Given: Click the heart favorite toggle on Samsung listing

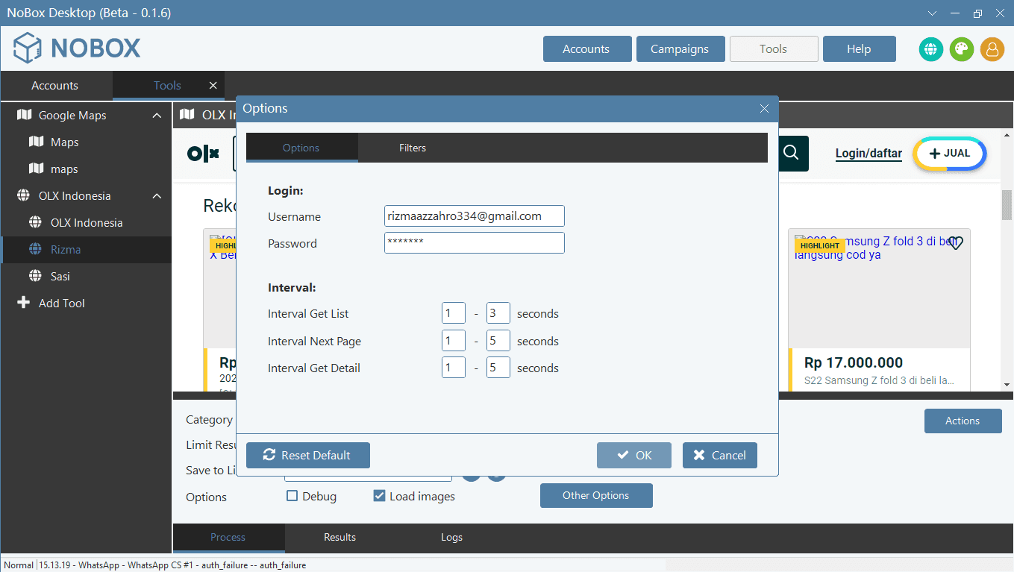Looking at the screenshot, I should 955,242.
